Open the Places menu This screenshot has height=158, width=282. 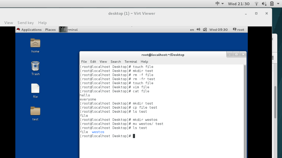[x=50, y=29]
